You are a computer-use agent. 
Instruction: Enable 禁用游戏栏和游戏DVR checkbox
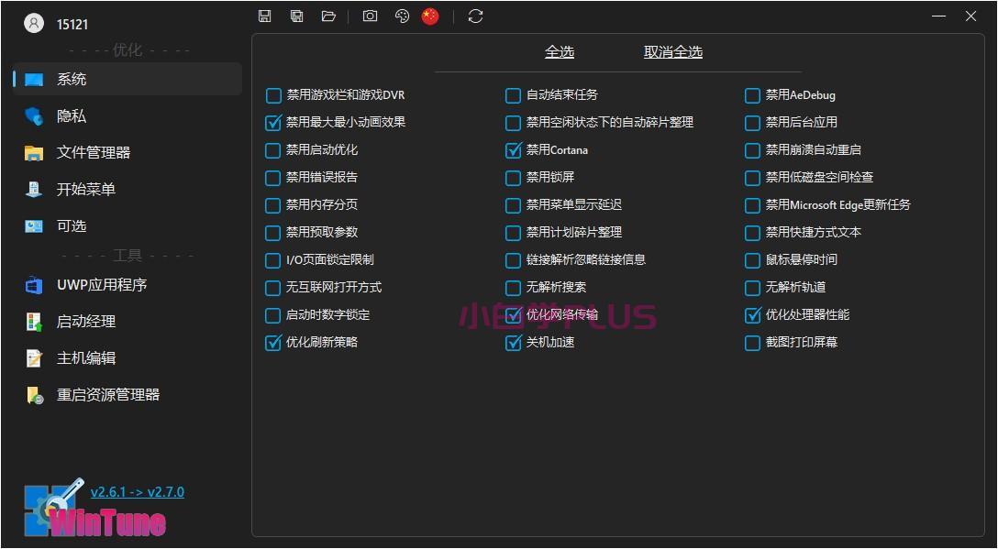pyautogui.click(x=273, y=95)
